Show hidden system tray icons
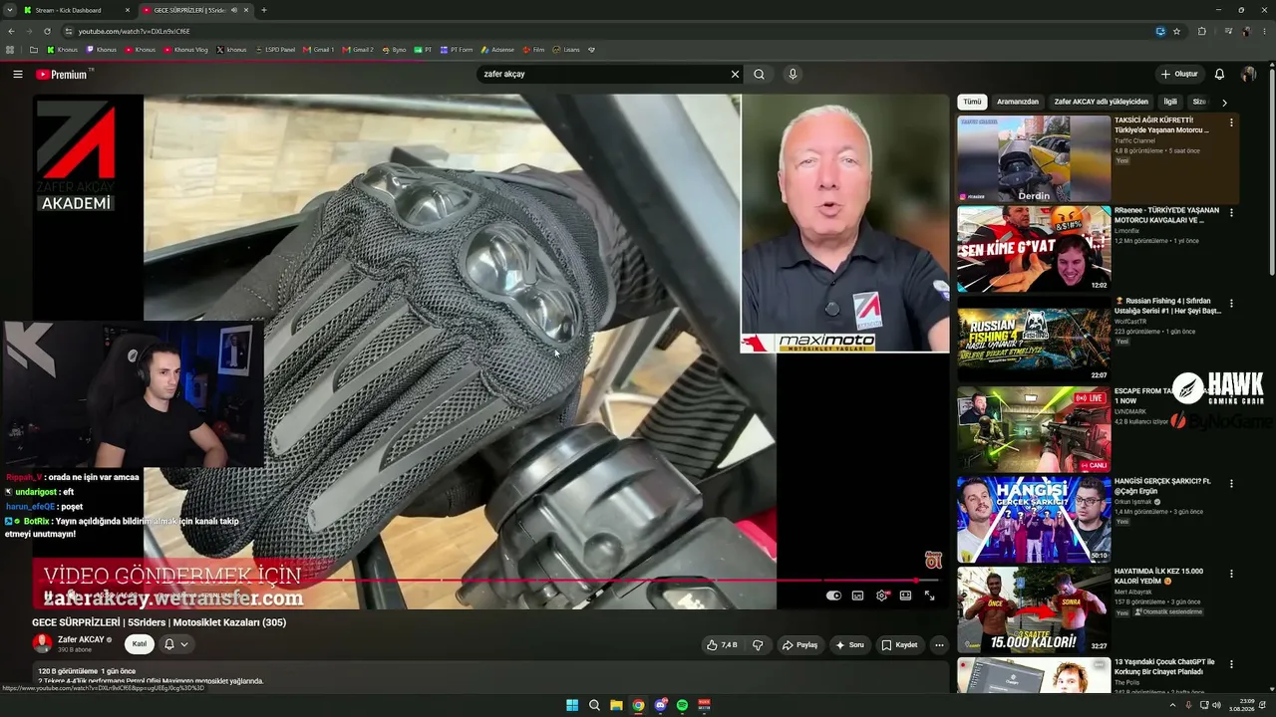The image size is (1276, 717). [1175, 705]
